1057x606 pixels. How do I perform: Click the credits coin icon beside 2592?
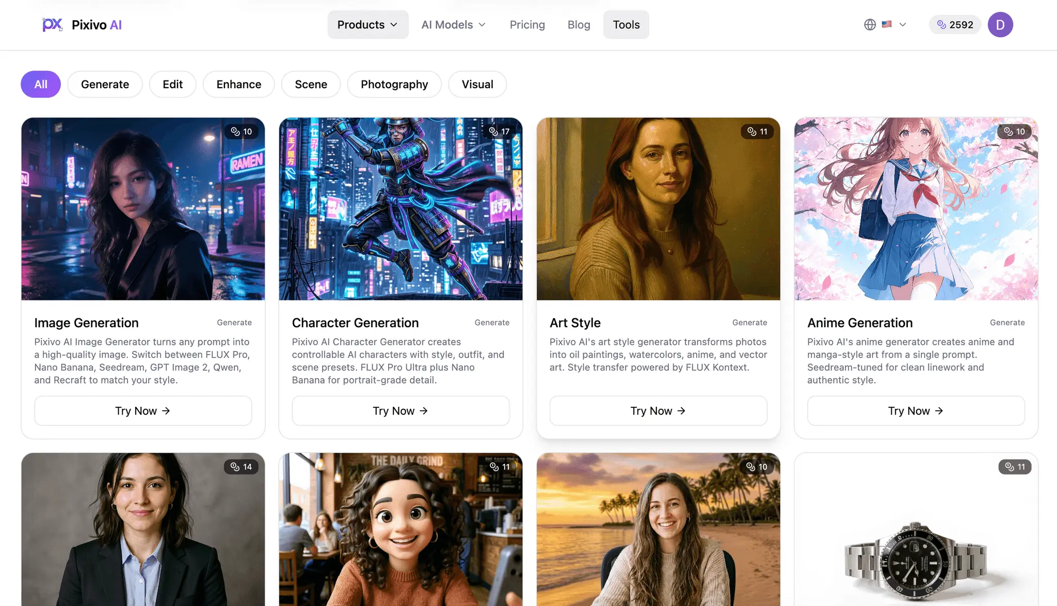(x=941, y=25)
